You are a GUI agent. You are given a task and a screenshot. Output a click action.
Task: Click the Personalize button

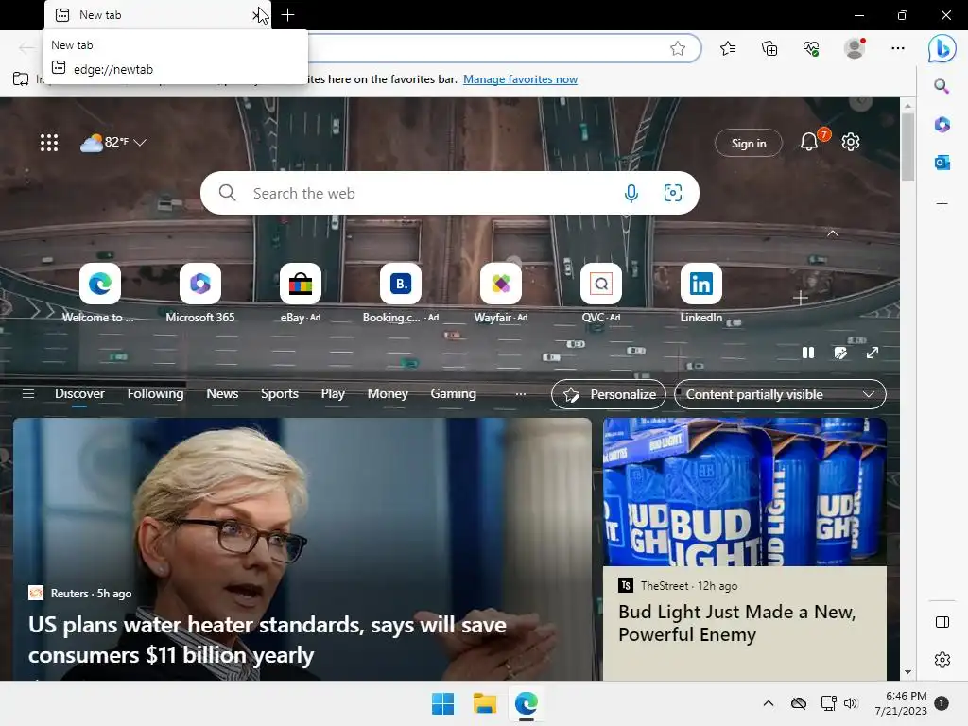608,394
